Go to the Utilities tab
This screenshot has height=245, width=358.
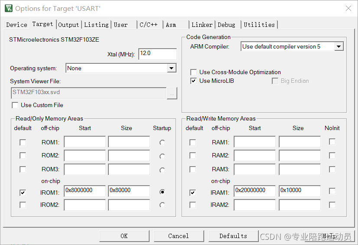(259, 25)
